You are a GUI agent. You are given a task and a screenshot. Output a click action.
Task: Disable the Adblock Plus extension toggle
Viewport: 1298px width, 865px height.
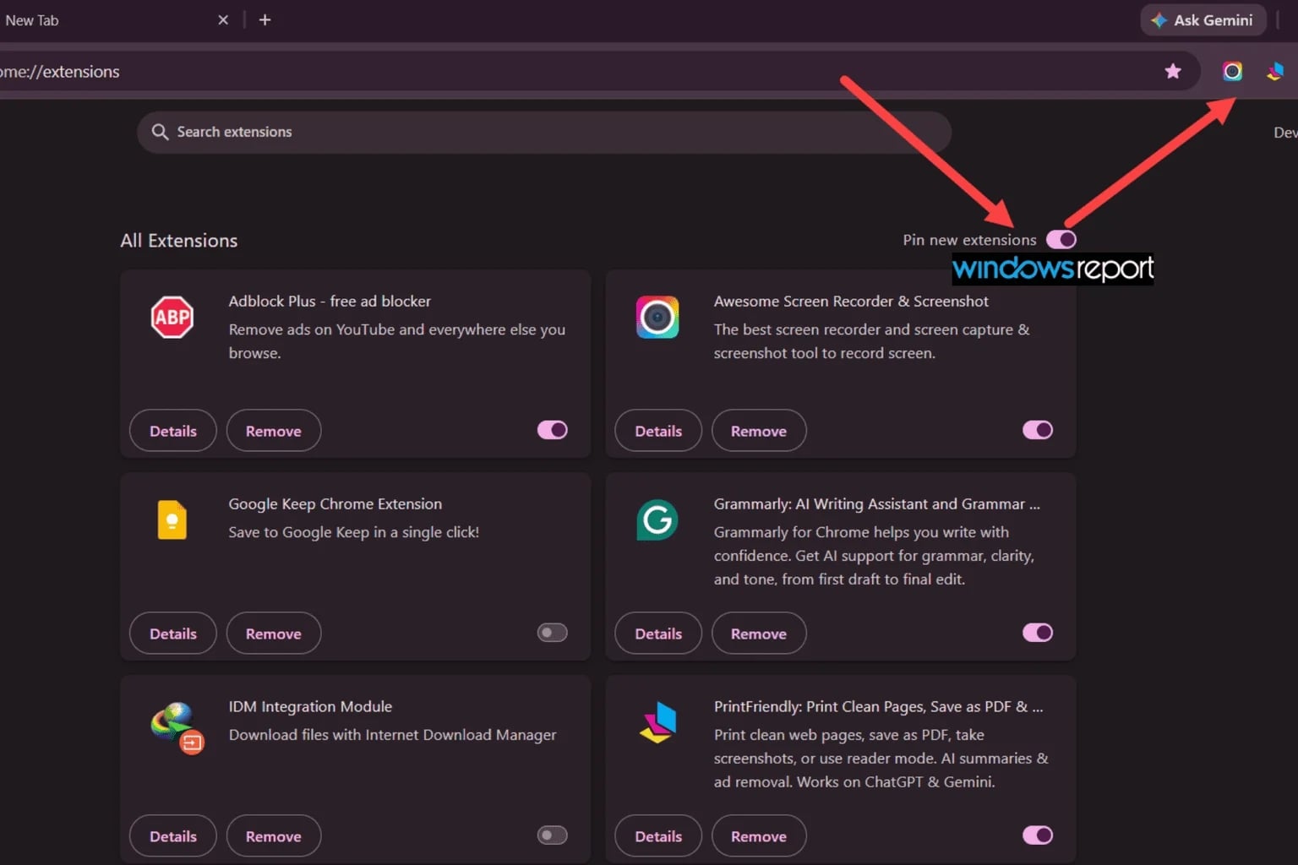pyautogui.click(x=553, y=430)
